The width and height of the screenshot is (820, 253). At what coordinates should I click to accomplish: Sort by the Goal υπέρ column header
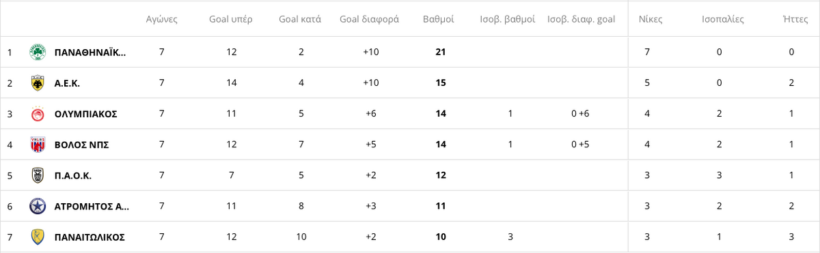[231, 19]
